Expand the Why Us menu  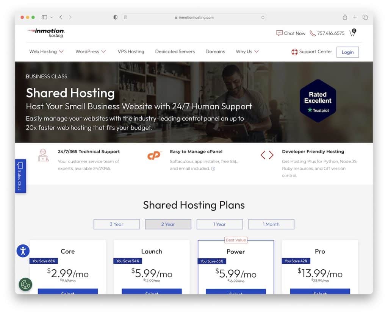247,52
